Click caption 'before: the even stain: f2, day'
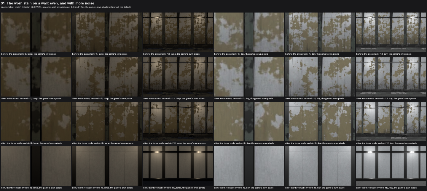The width and height of the screenshot is (427, 191). [x=241, y=54]
